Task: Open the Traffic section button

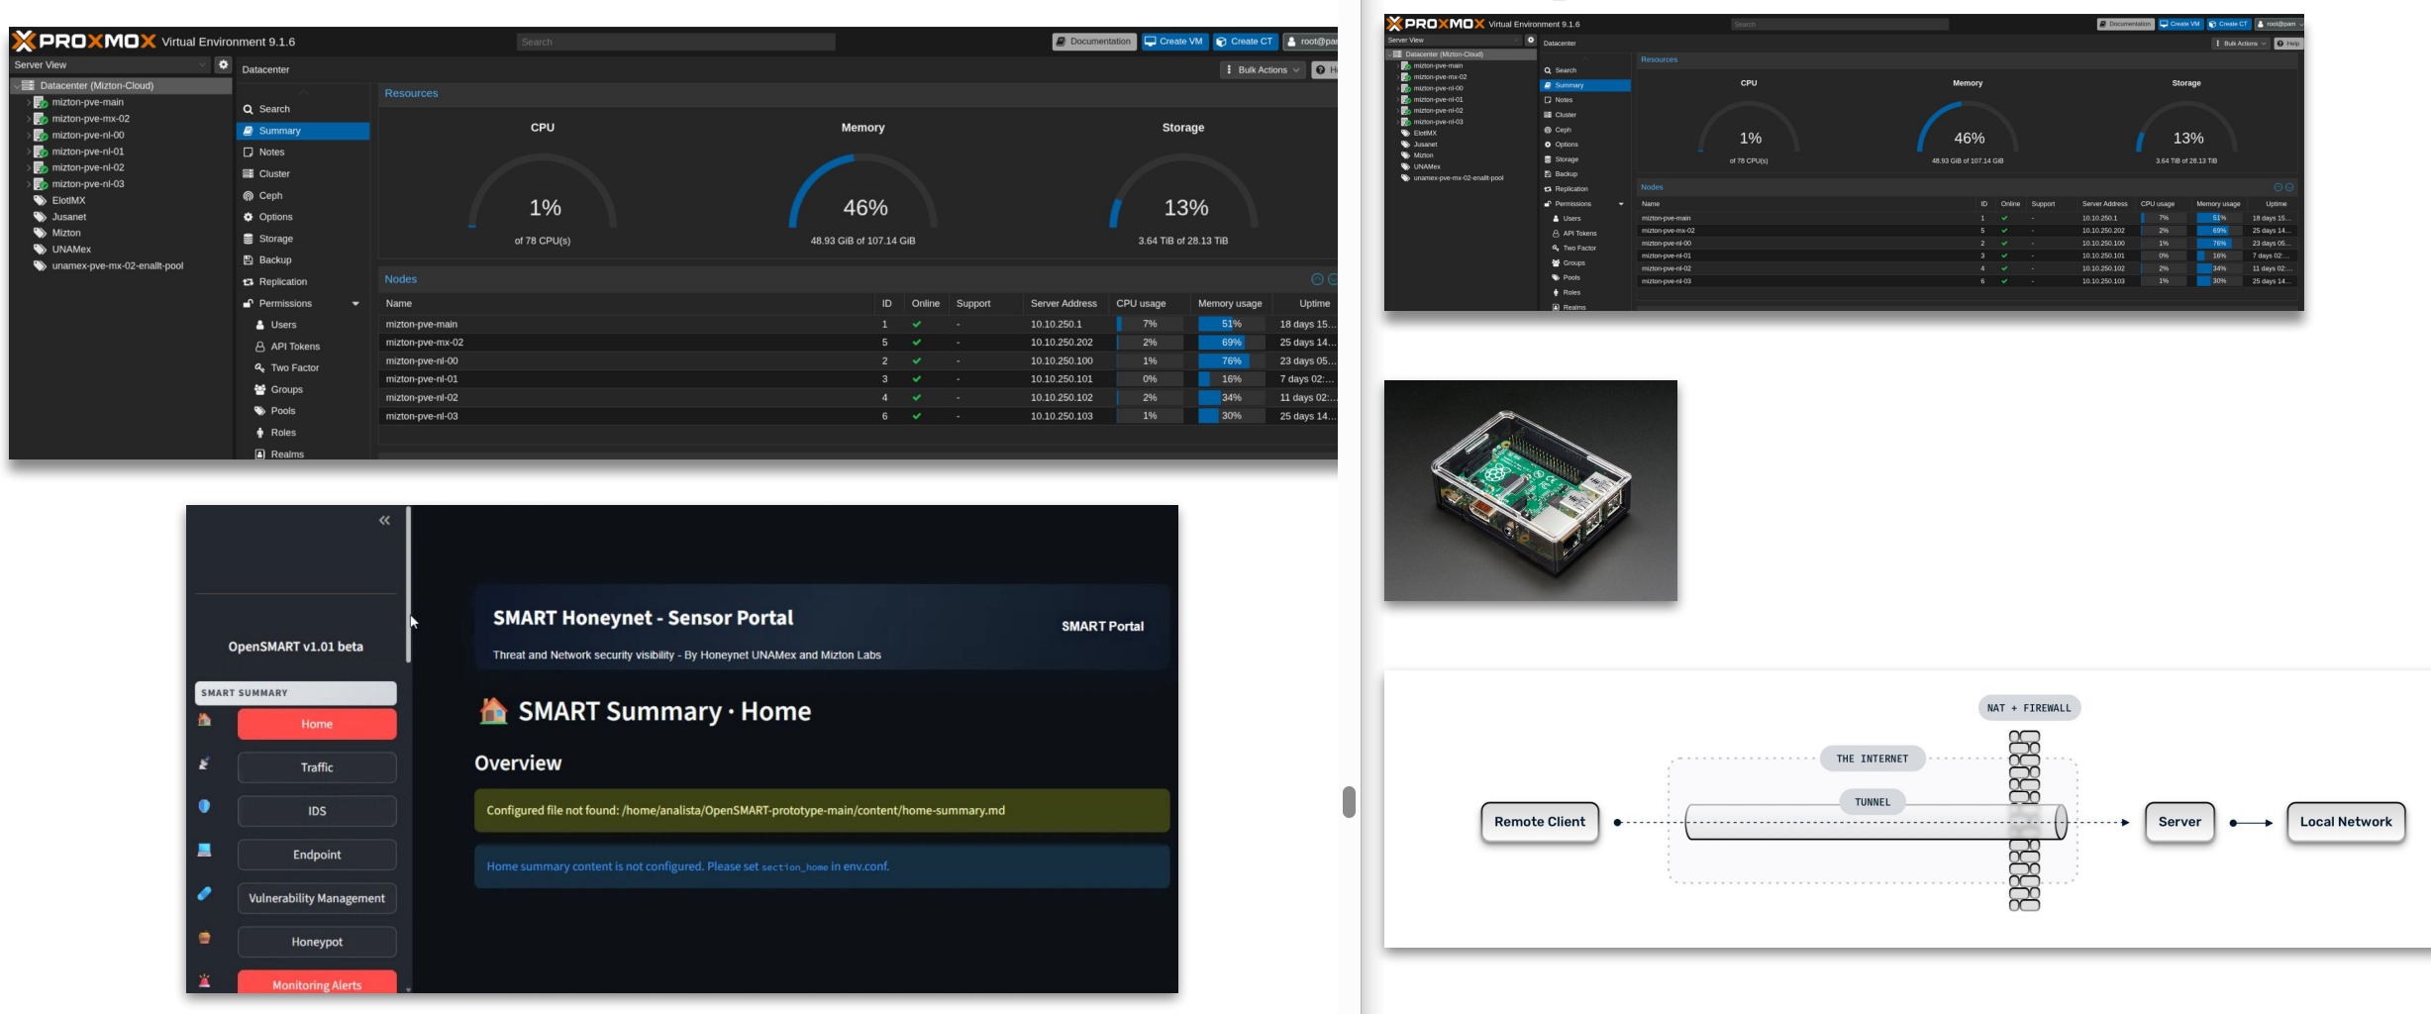Action: [x=317, y=767]
